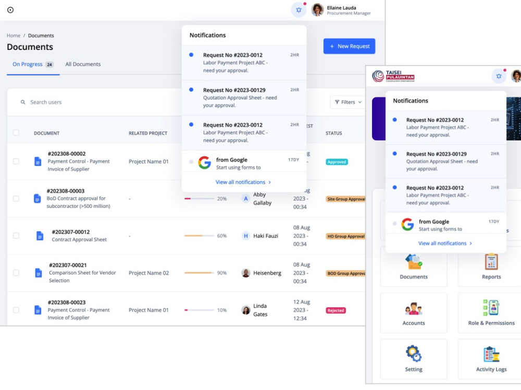521x390 pixels.
Task: Click Home breadcrumb link
Action: click(x=14, y=35)
